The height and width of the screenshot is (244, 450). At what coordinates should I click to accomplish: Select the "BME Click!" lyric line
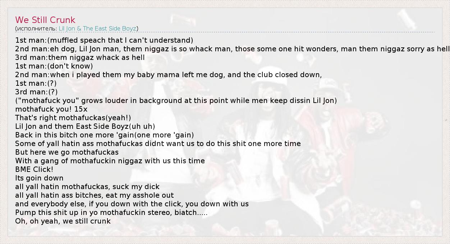[34, 169]
